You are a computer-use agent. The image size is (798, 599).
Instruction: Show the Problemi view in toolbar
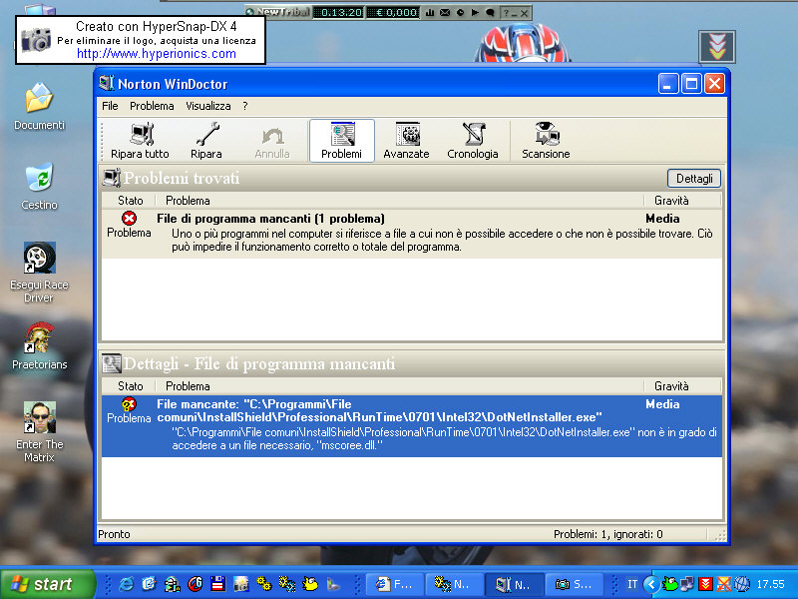pyautogui.click(x=341, y=141)
